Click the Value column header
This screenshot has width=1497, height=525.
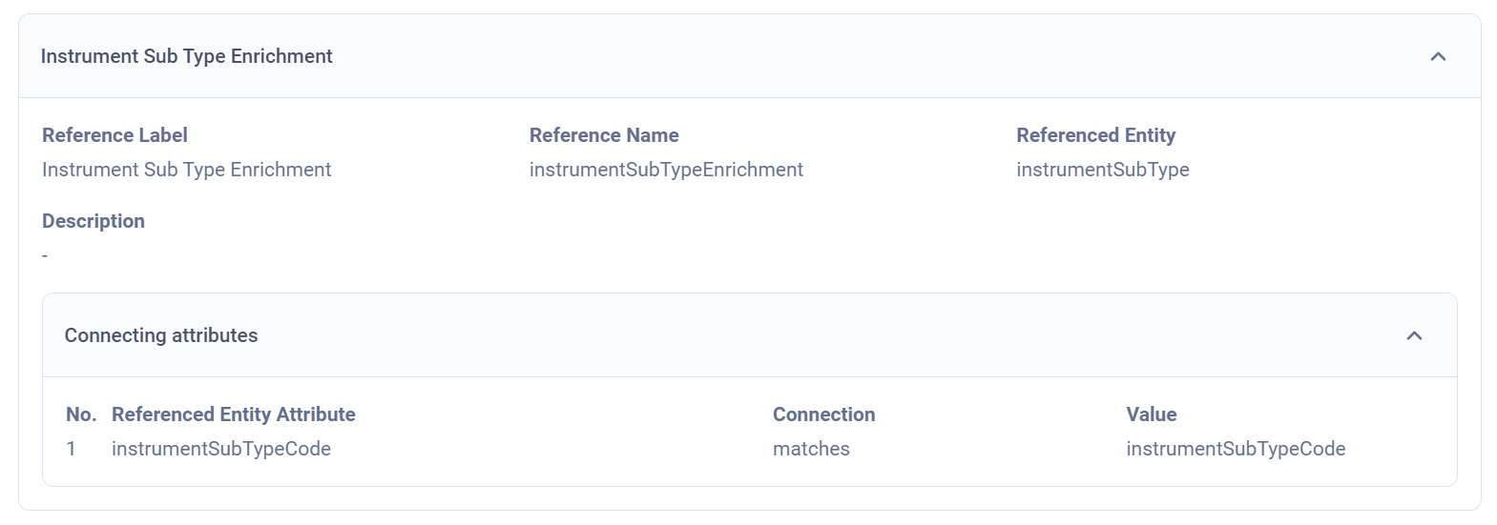click(1151, 414)
